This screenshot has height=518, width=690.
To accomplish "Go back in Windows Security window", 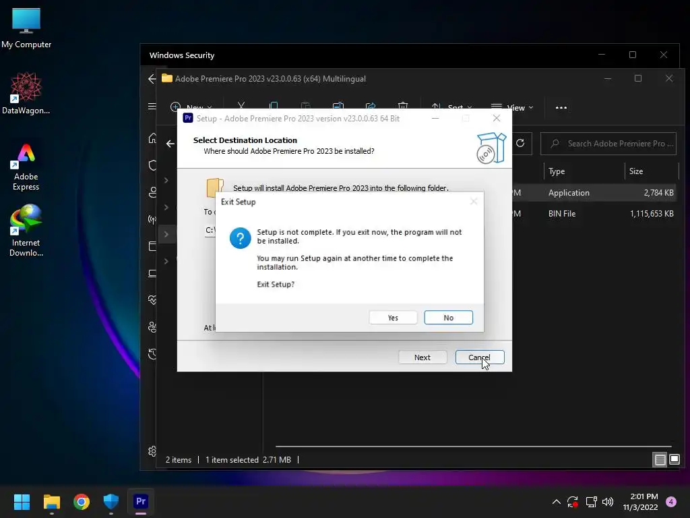I will pyautogui.click(x=152, y=79).
